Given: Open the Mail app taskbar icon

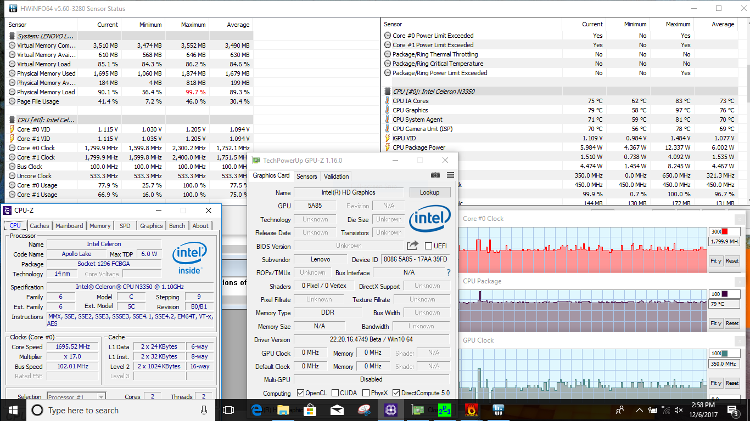Looking at the screenshot, I should coord(337,410).
